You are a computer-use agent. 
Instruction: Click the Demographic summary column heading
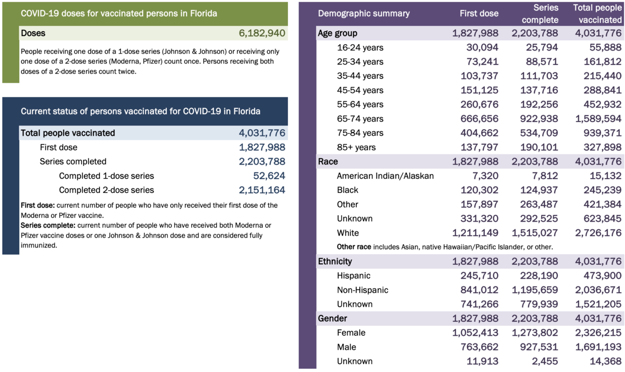point(364,14)
